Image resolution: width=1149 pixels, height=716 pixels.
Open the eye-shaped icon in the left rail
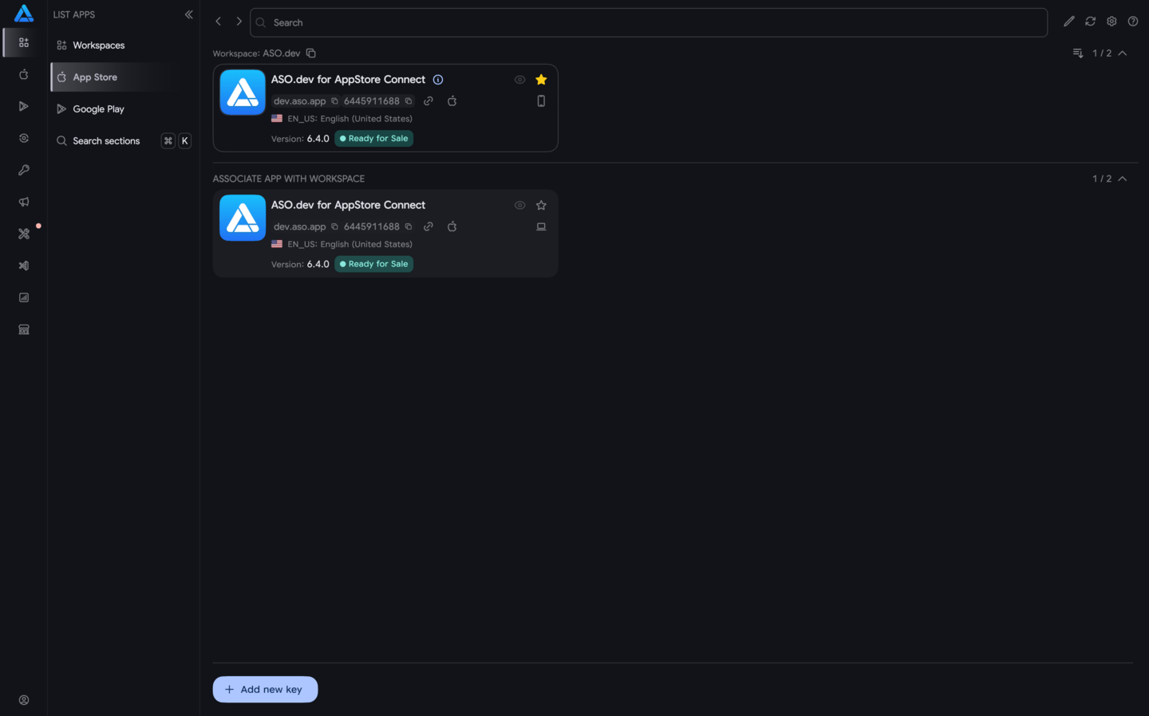(24, 138)
